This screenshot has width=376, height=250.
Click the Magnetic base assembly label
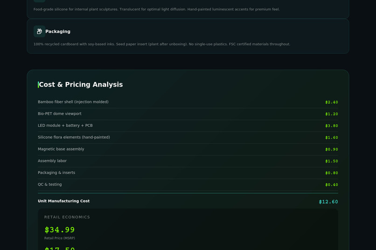[61, 149]
